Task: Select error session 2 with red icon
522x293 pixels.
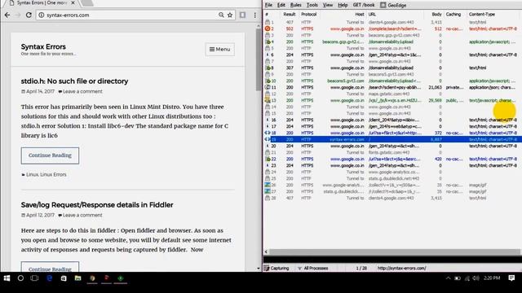Action: (x=268, y=29)
